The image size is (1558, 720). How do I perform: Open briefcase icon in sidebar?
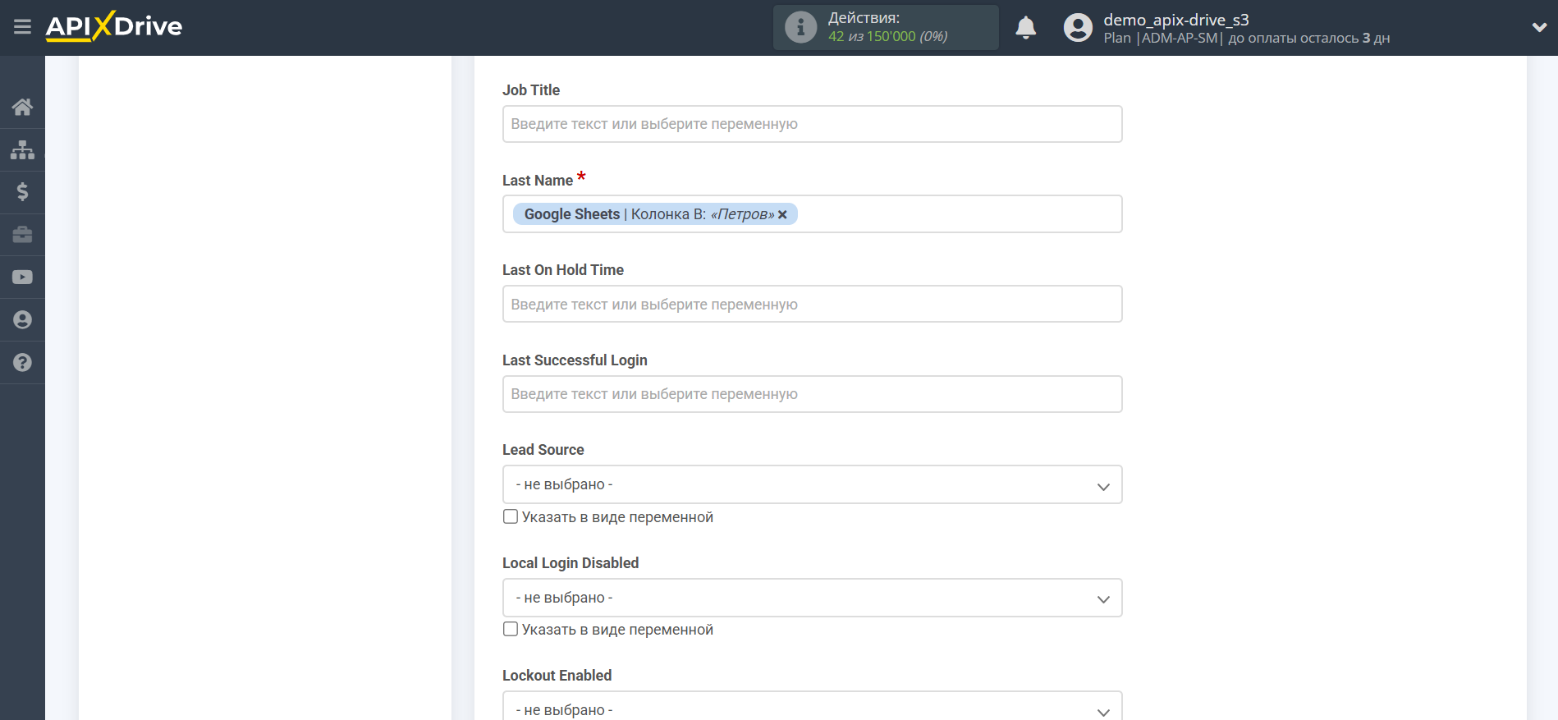(x=22, y=235)
